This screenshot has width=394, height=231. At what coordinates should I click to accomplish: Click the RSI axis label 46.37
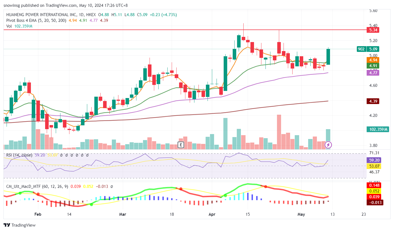(x=374, y=172)
